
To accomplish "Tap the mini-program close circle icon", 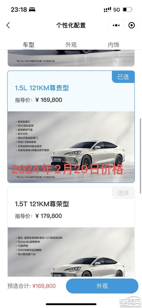I will coord(131,25).
